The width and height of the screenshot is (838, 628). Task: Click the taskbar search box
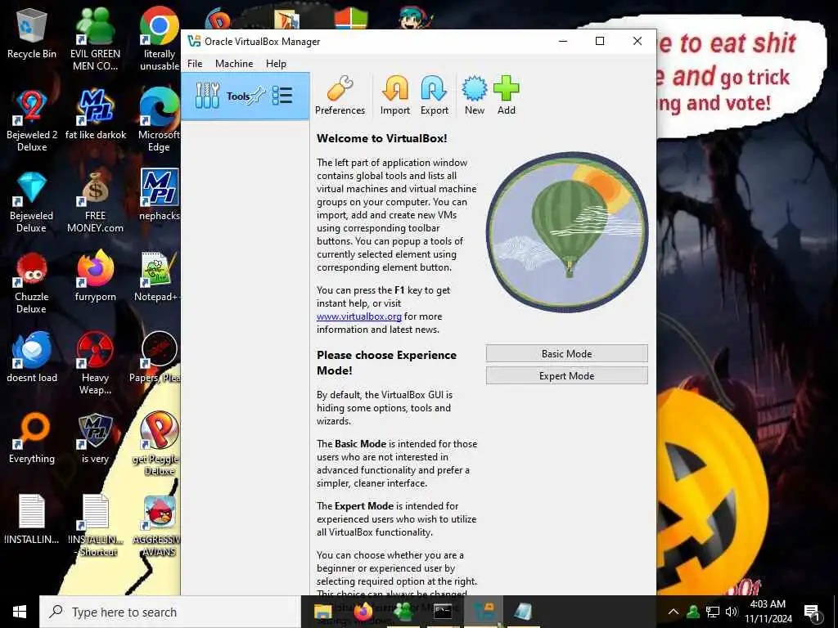pos(170,612)
